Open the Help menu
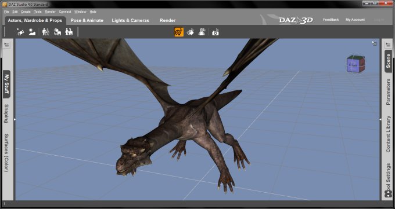 [93, 12]
